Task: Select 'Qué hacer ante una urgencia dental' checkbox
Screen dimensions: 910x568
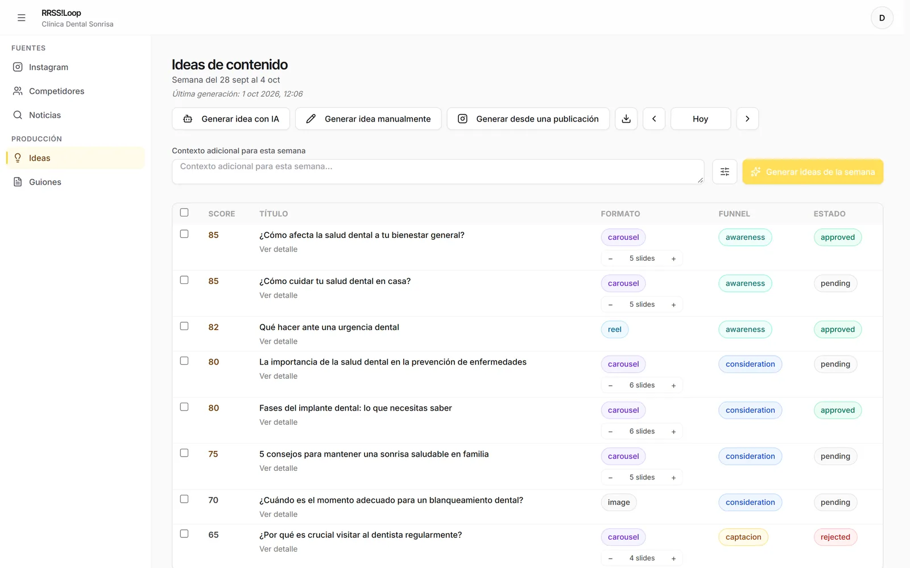Action: click(x=184, y=326)
